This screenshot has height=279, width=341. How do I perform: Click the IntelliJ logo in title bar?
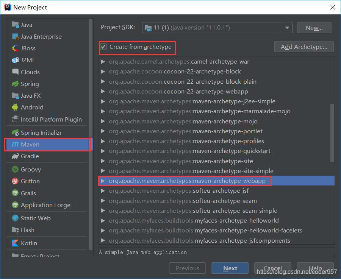(x=8, y=7)
